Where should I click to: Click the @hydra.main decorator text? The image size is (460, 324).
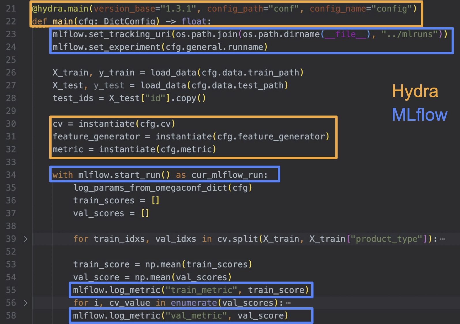60,9
